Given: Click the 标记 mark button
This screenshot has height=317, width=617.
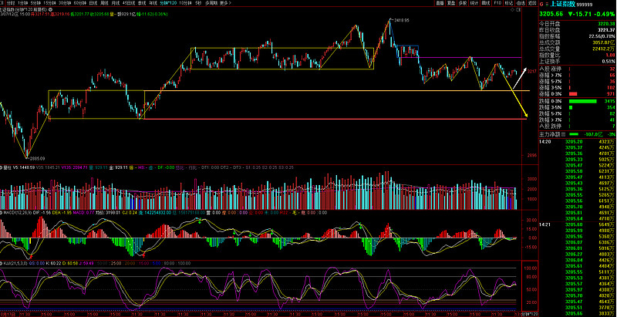Looking at the screenshot, I should (509, 3).
